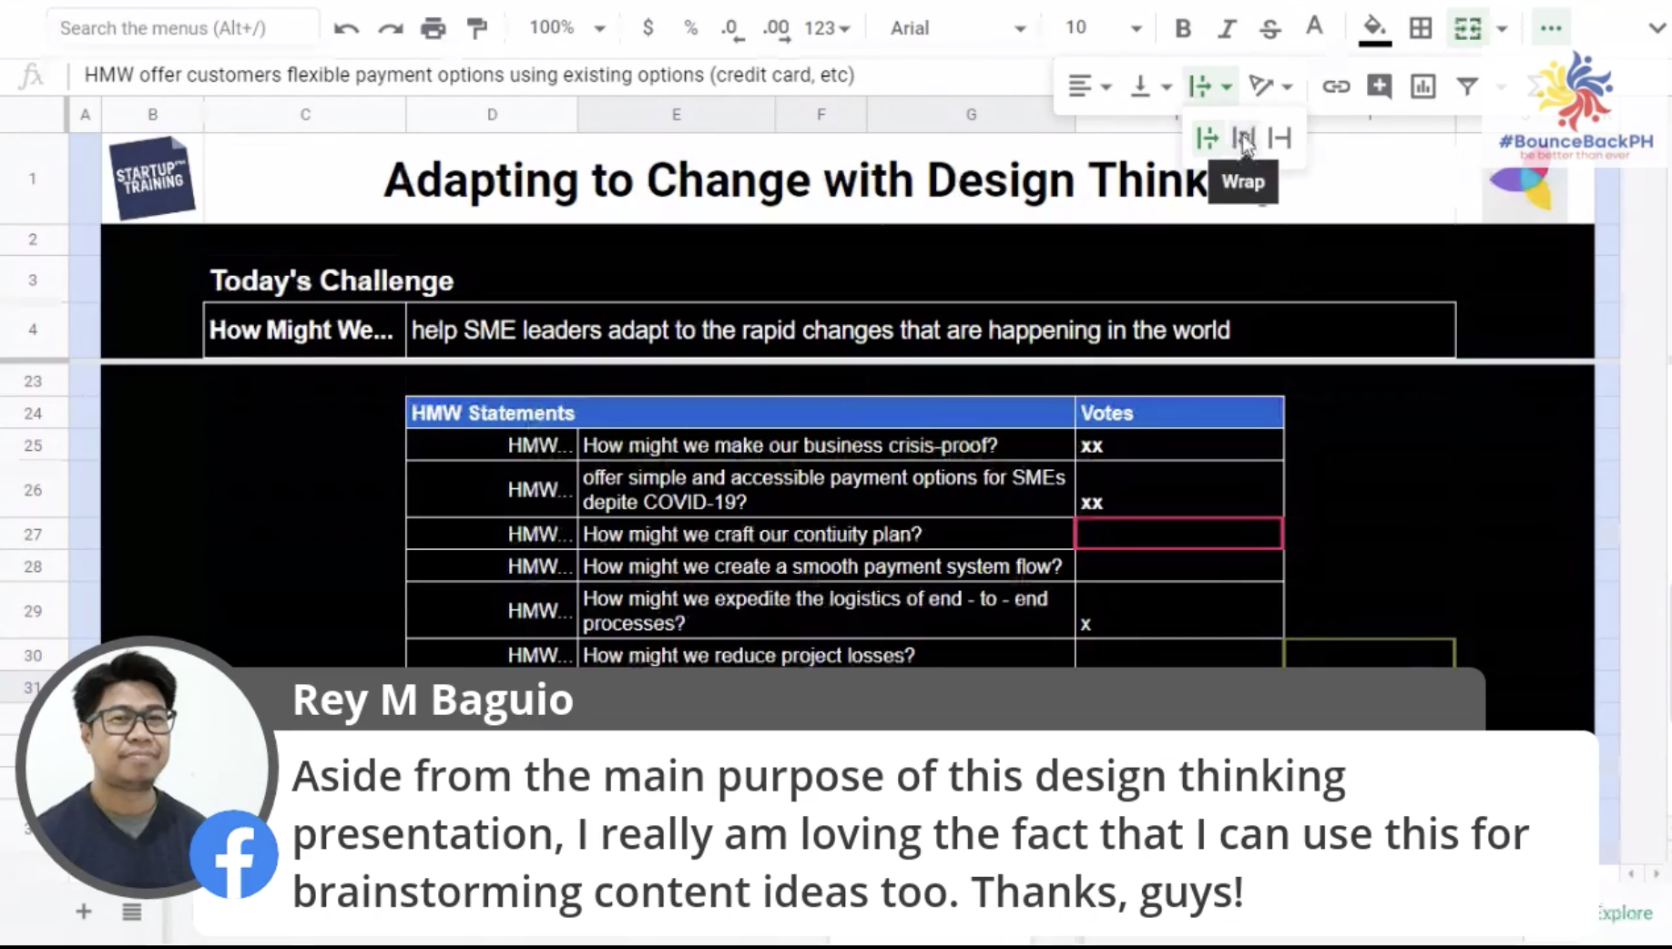
Task: Select the Wrap text option
Action: coord(1243,138)
